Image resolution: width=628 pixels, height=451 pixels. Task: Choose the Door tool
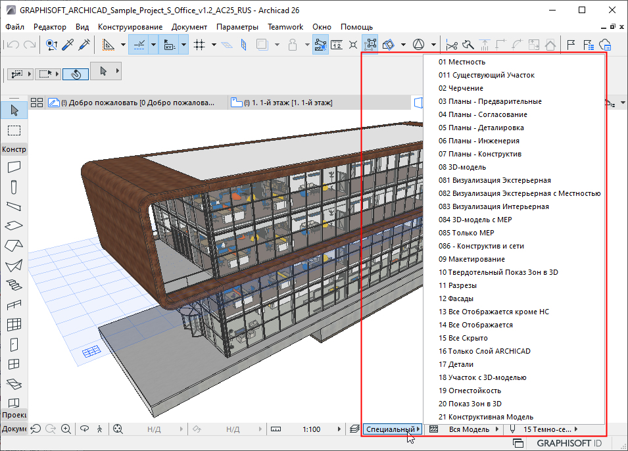pyautogui.click(x=14, y=344)
